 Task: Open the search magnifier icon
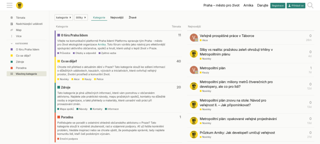[310, 5]
